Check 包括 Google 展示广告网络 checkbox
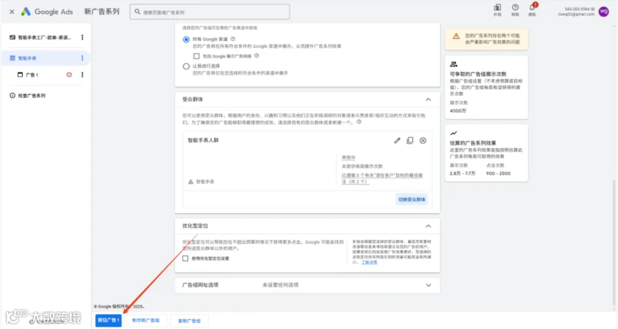This screenshot has height=329, width=618. pyautogui.click(x=196, y=56)
